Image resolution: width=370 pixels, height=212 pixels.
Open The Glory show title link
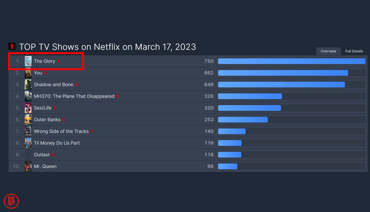tap(44, 61)
